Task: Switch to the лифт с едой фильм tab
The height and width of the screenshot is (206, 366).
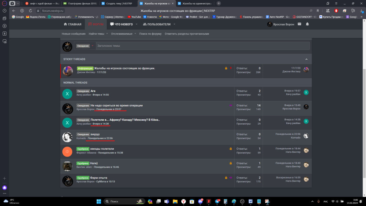Action: coord(42,3)
